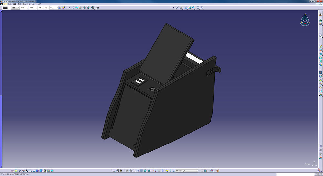Image resolution: width=323 pixels, height=176 pixels.
Task: Click the dark star-shaped tool icon
Action: (98, 8)
